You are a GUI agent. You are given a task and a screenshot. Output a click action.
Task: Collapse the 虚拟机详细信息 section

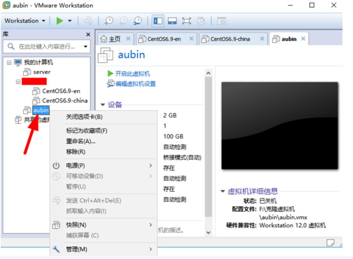(223, 191)
